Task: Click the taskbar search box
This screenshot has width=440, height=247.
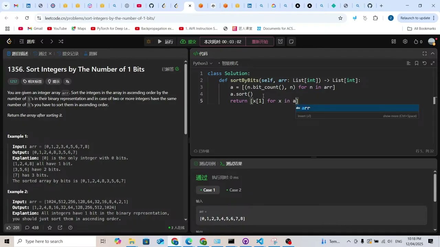Action: (x=55, y=241)
